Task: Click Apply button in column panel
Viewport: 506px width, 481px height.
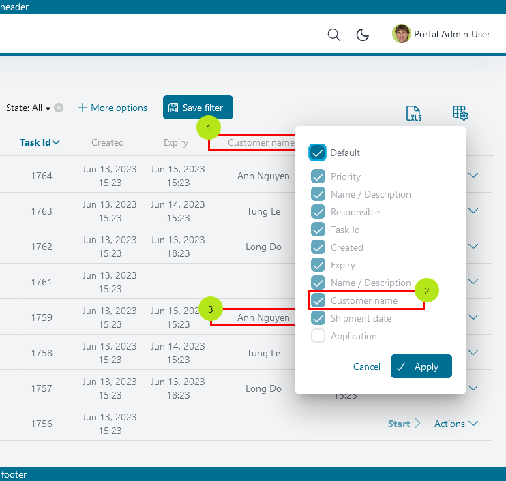Action: [421, 367]
